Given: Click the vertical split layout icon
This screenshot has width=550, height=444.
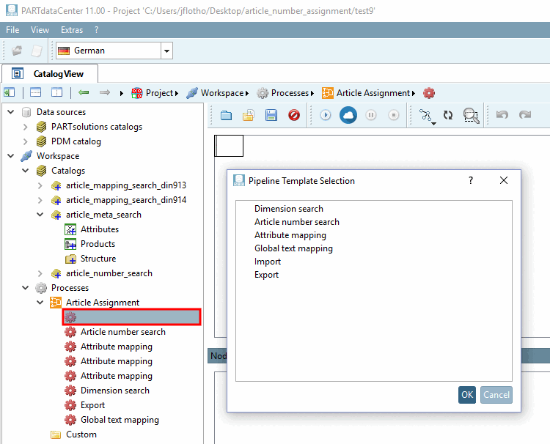Looking at the screenshot, I should pos(56,93).
